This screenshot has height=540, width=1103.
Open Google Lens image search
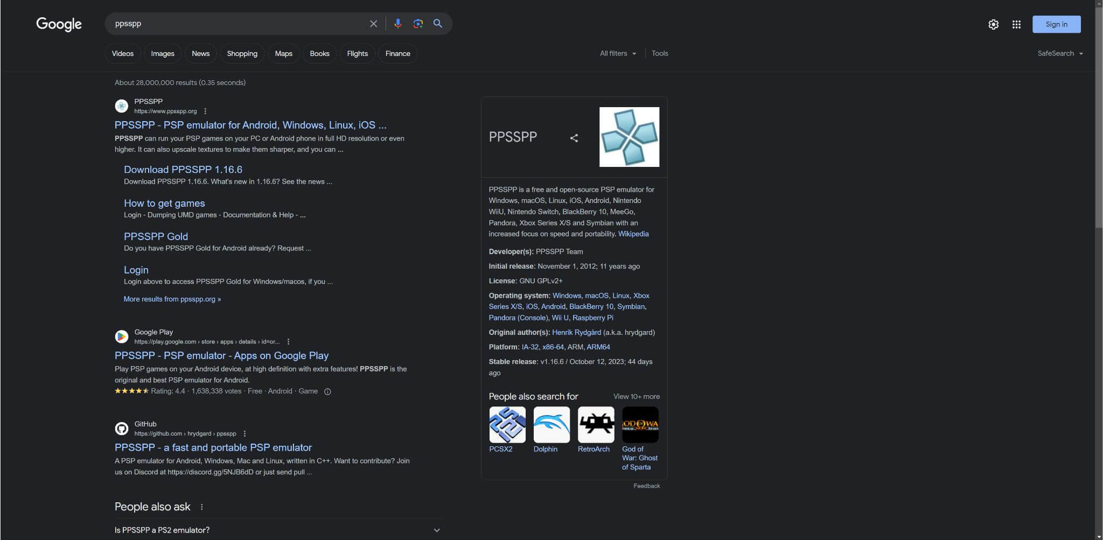[418, 24]
